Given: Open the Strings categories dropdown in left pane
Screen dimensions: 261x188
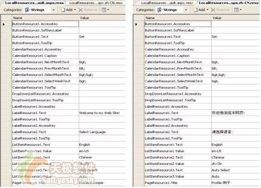Looking at the screenshot, I should [x=53, y=10].
